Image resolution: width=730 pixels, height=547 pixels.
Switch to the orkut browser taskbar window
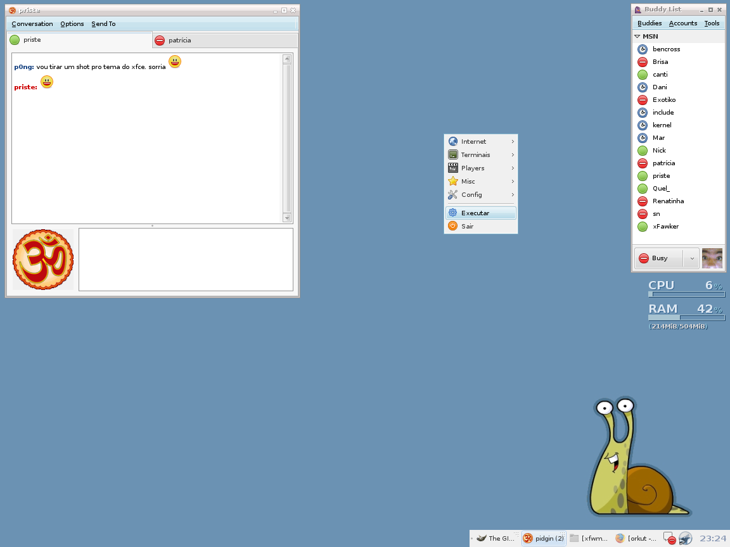pos(636,539)
